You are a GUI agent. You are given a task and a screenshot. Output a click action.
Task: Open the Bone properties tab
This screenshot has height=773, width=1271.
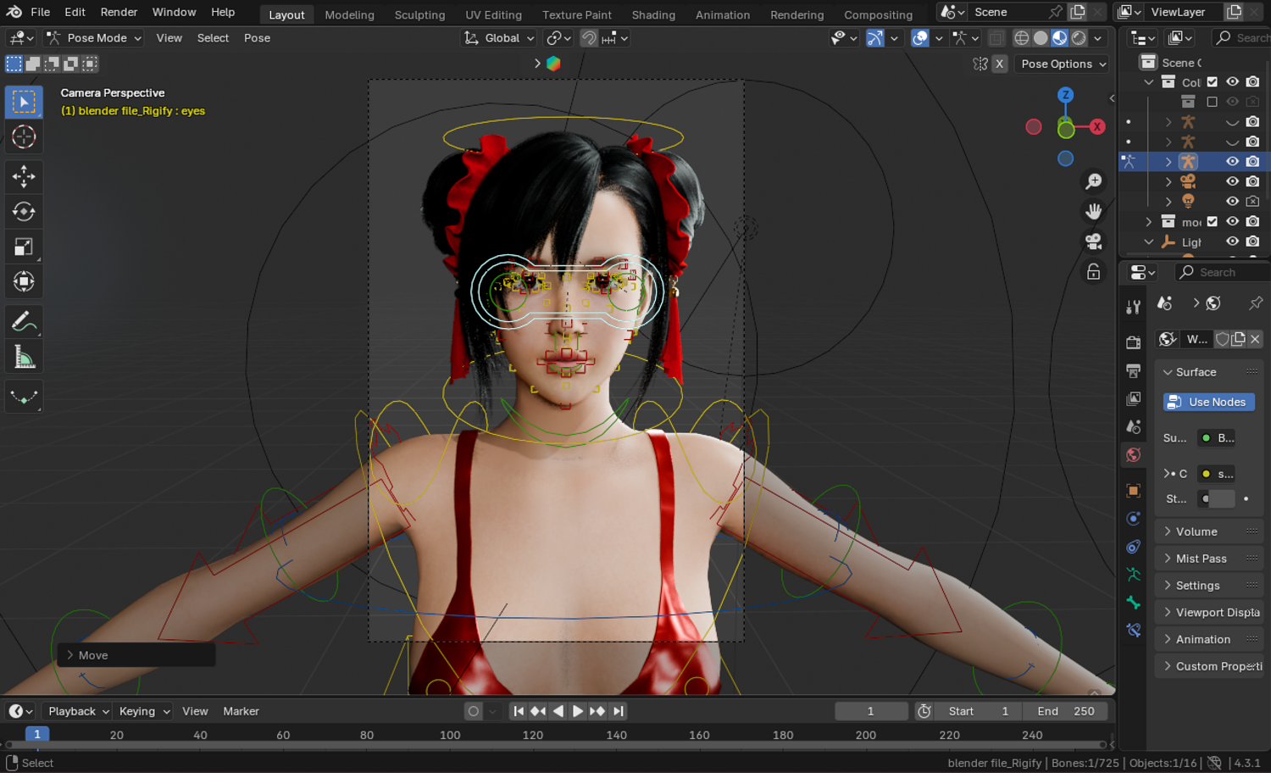(x=1133, y=603)
